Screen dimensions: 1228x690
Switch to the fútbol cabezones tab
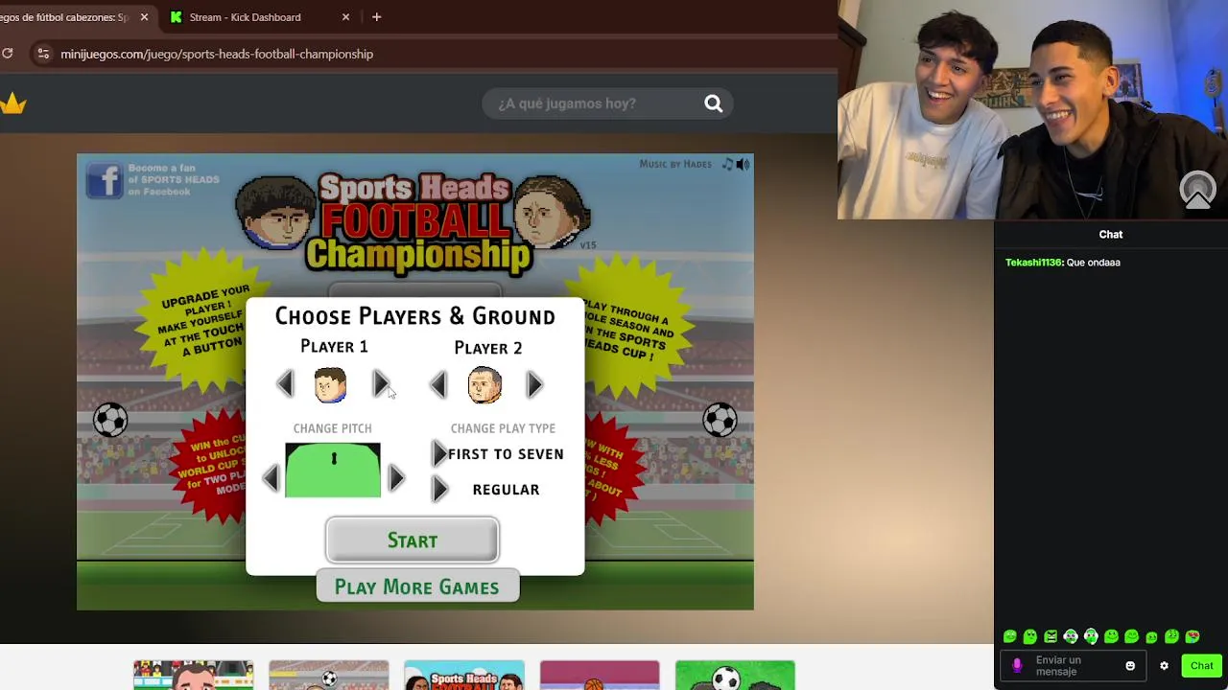(64, 17)
